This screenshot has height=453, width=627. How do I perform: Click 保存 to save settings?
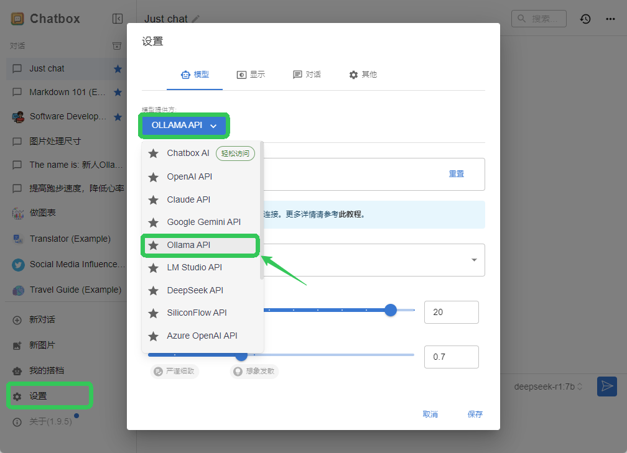475,414
